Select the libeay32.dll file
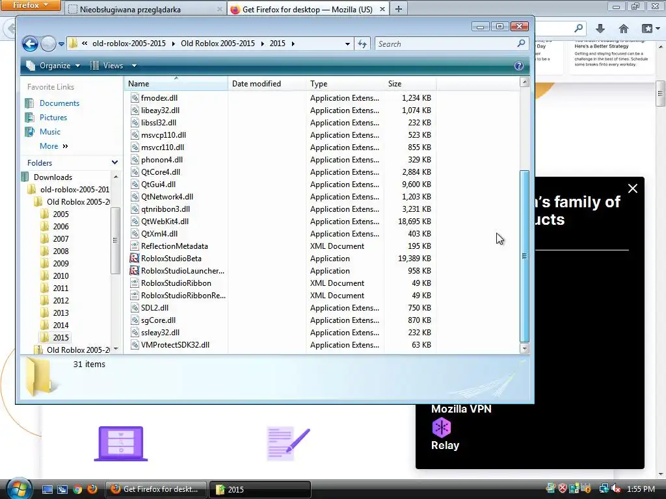666x499 pixels. [x=160, y=110]
